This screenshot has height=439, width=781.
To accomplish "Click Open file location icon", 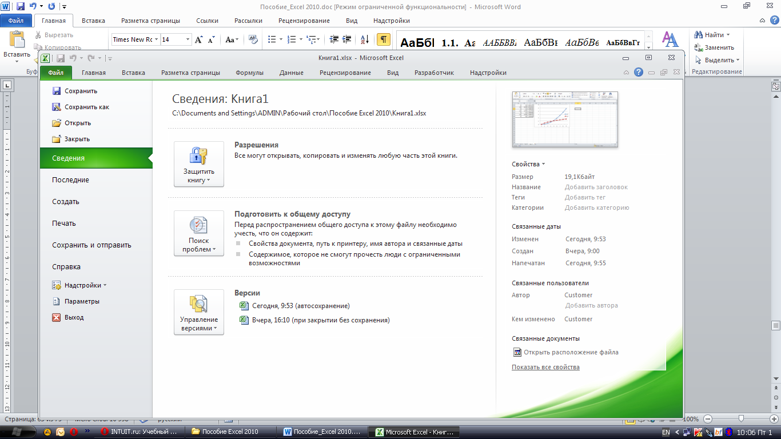I will coord(517,352).
